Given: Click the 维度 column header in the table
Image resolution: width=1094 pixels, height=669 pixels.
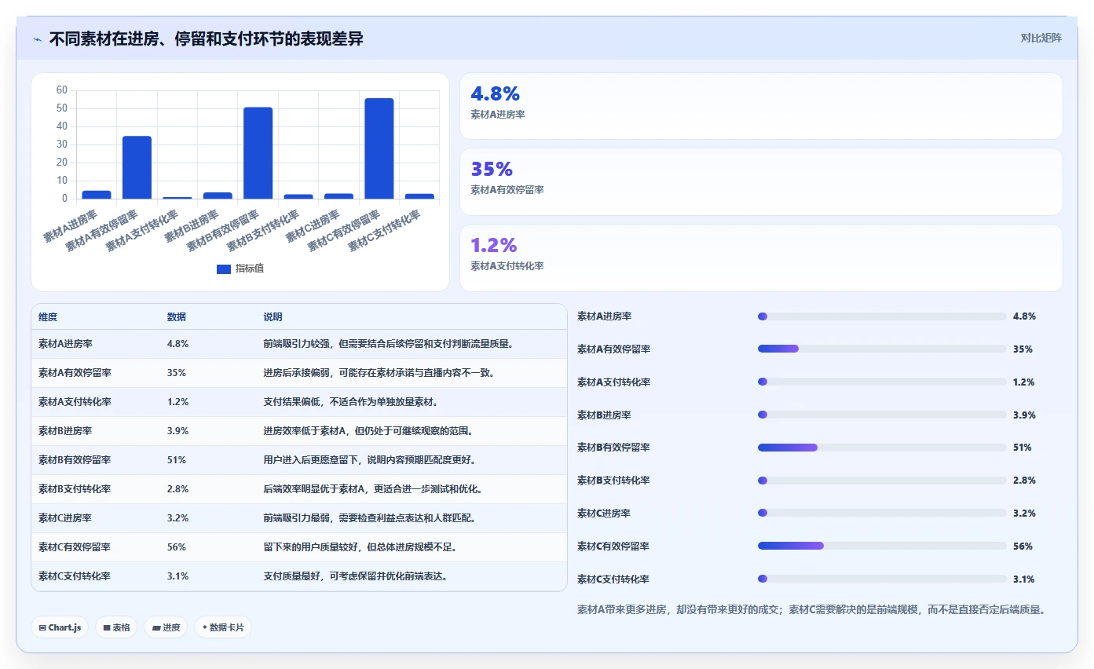Looking at the screenshot, I should 48,317.
